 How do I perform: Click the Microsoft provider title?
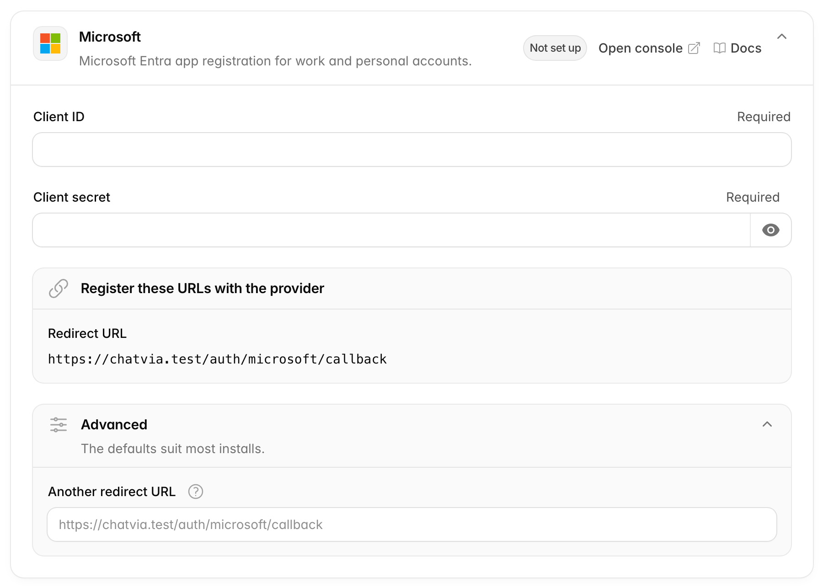click(110, 37)
